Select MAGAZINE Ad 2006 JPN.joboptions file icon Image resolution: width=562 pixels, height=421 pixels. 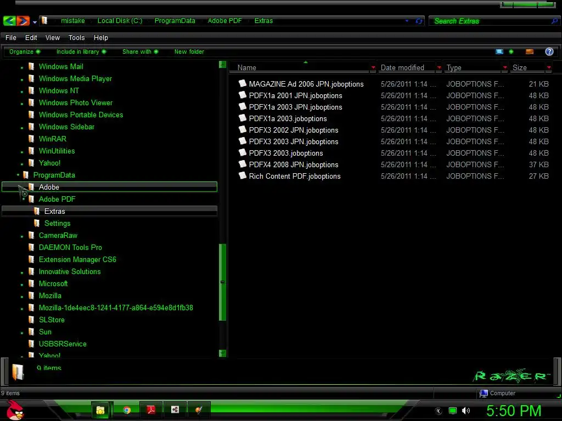coord(243,83)
